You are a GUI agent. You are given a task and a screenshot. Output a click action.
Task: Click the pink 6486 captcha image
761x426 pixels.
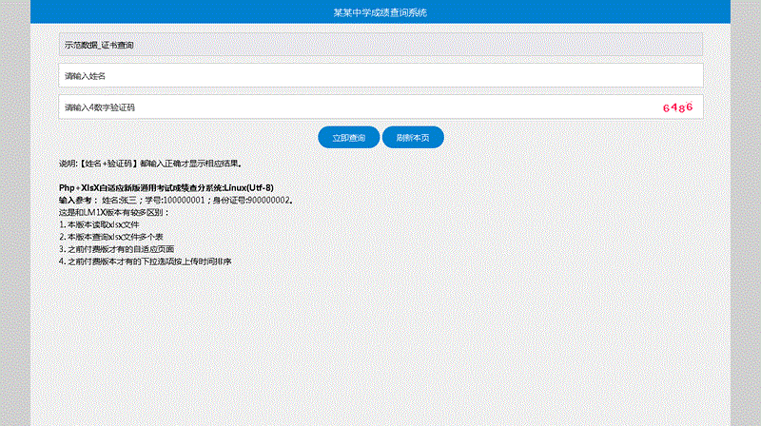(x=676, y=107)
